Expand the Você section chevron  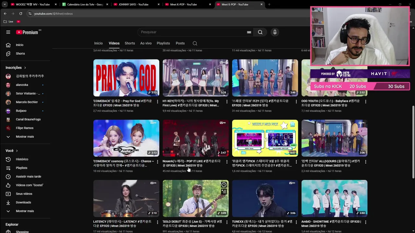pos(17,151)
